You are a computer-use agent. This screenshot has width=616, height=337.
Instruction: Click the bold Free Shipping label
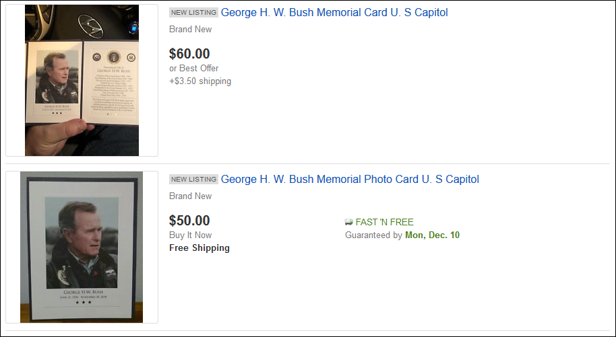199,248
